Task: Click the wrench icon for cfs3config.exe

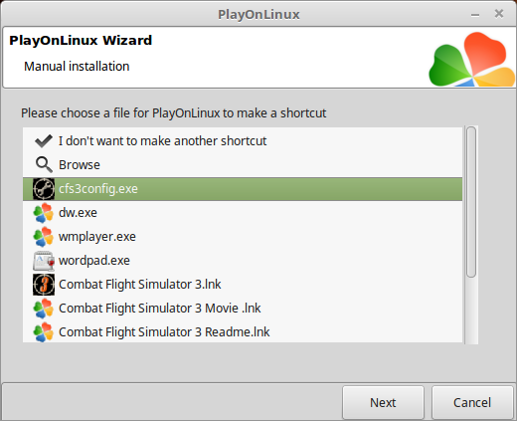Action: click(x=44, y=189)
